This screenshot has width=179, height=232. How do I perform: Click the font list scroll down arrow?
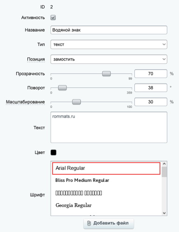(164, 213)
